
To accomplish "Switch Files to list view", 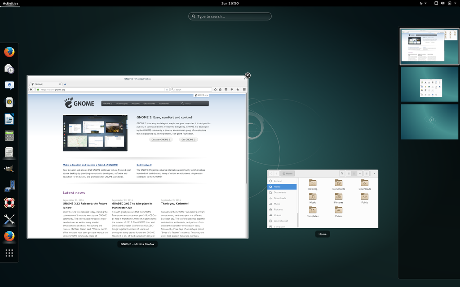I will 349,174.
